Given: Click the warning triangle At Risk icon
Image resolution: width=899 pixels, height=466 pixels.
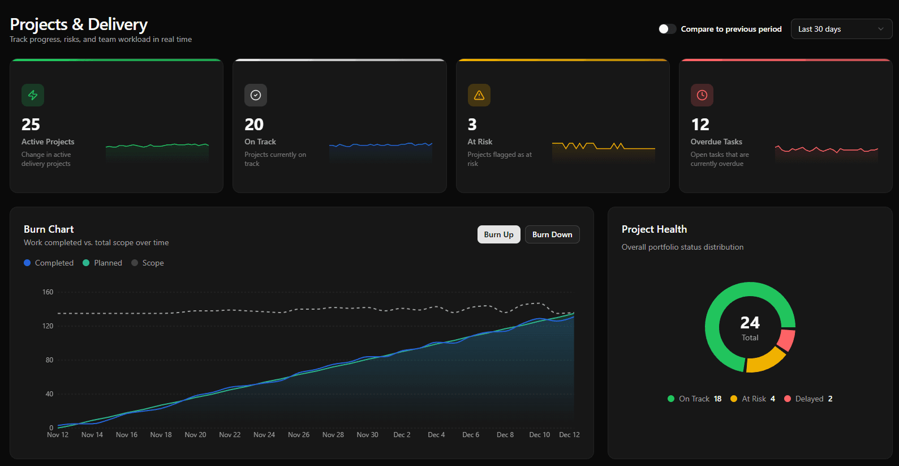Looking at the screenshot, I should click(479, 95).
